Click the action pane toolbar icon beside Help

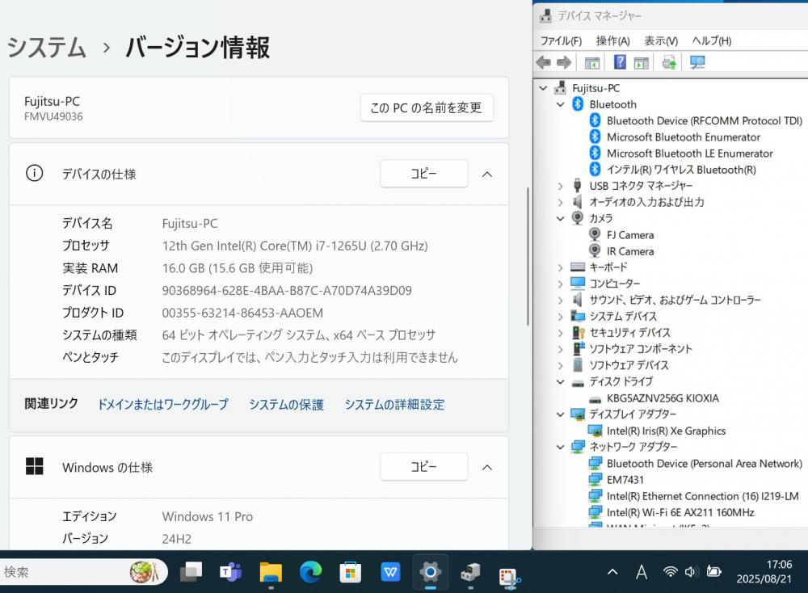coord(642,63)
